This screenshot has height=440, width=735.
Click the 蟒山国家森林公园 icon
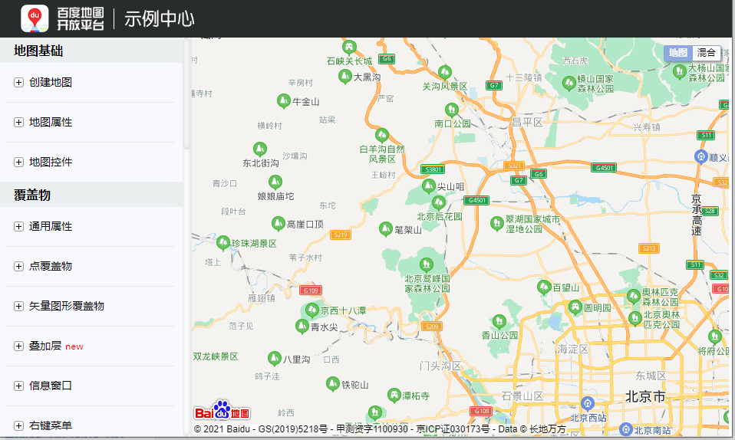569,84
